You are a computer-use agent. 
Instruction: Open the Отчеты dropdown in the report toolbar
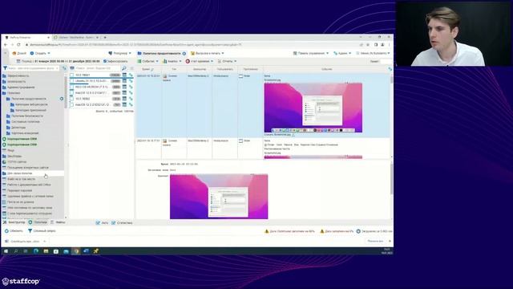(227, 61)
